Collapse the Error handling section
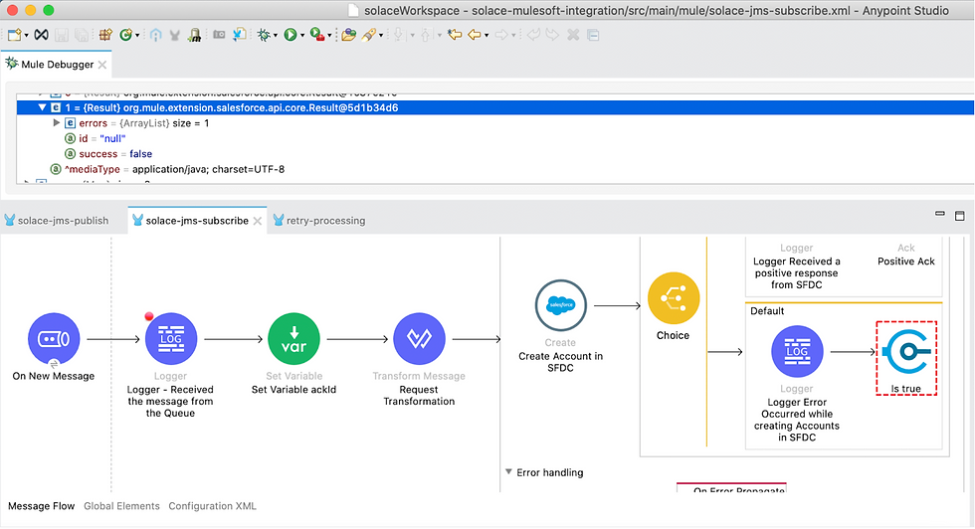 click(508, 471)
